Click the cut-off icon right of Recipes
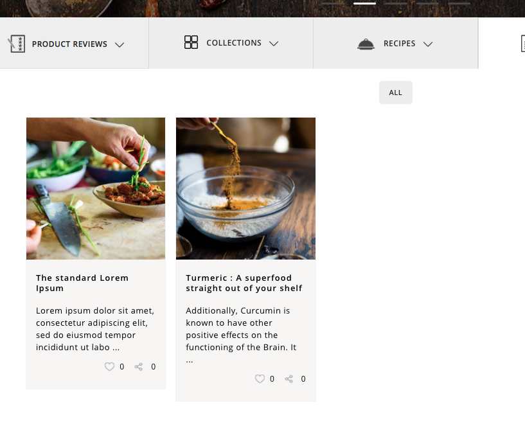 522,44
